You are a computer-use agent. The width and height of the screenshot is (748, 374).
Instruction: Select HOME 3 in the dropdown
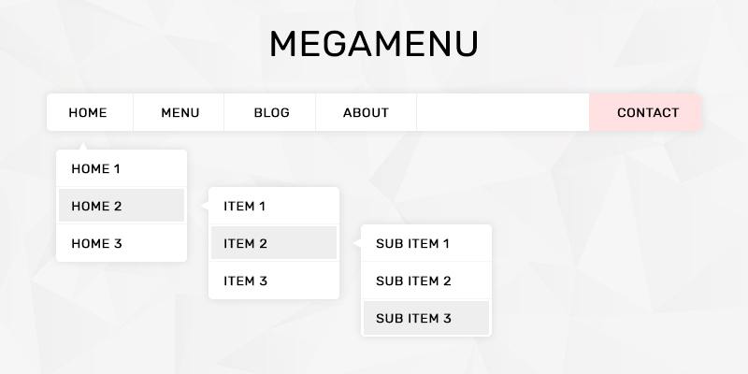click(x=122, y=244)
